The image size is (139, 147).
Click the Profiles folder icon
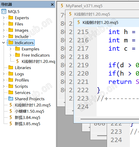click(11, 80)
